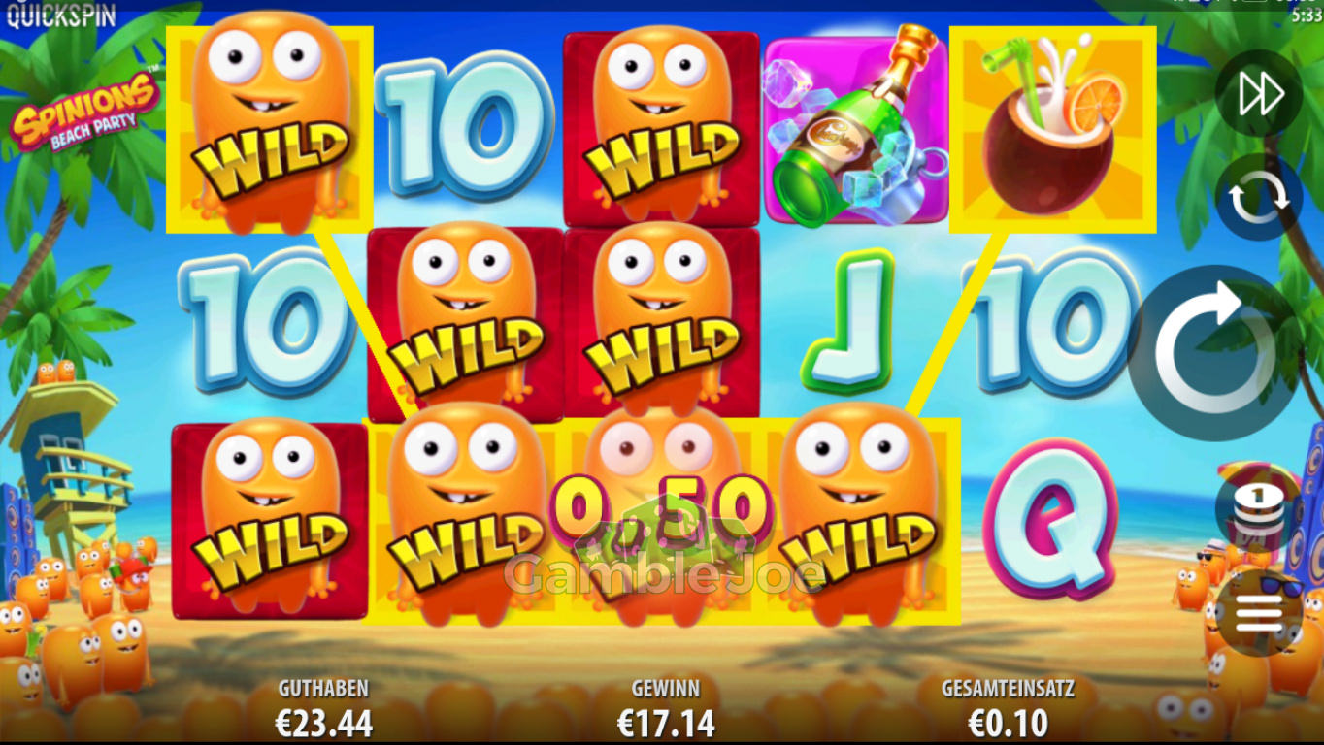Open the autoplay circular arrows button
Image resolution: width=1324 pixels, height=745 pixels.
pyautogui.click(x=1259, y=197)
